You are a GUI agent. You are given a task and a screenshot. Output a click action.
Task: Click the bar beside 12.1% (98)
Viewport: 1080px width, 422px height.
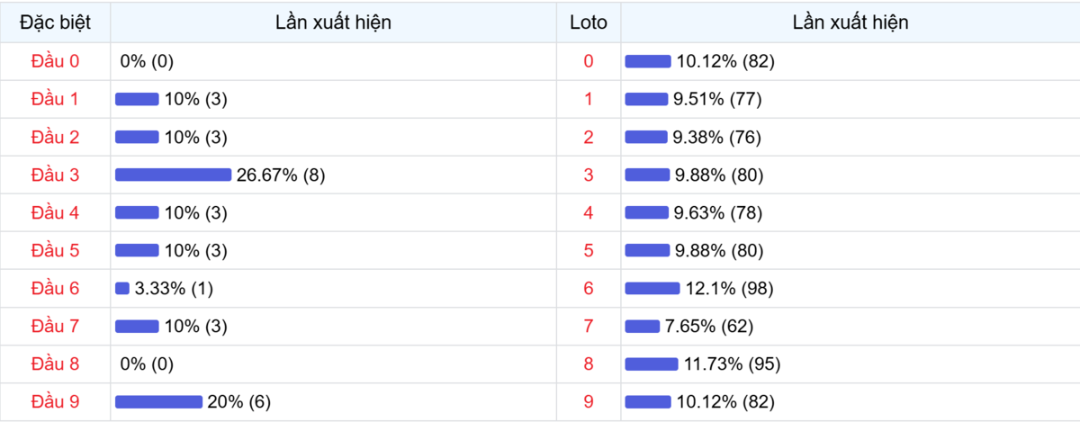tap(652, 288)
